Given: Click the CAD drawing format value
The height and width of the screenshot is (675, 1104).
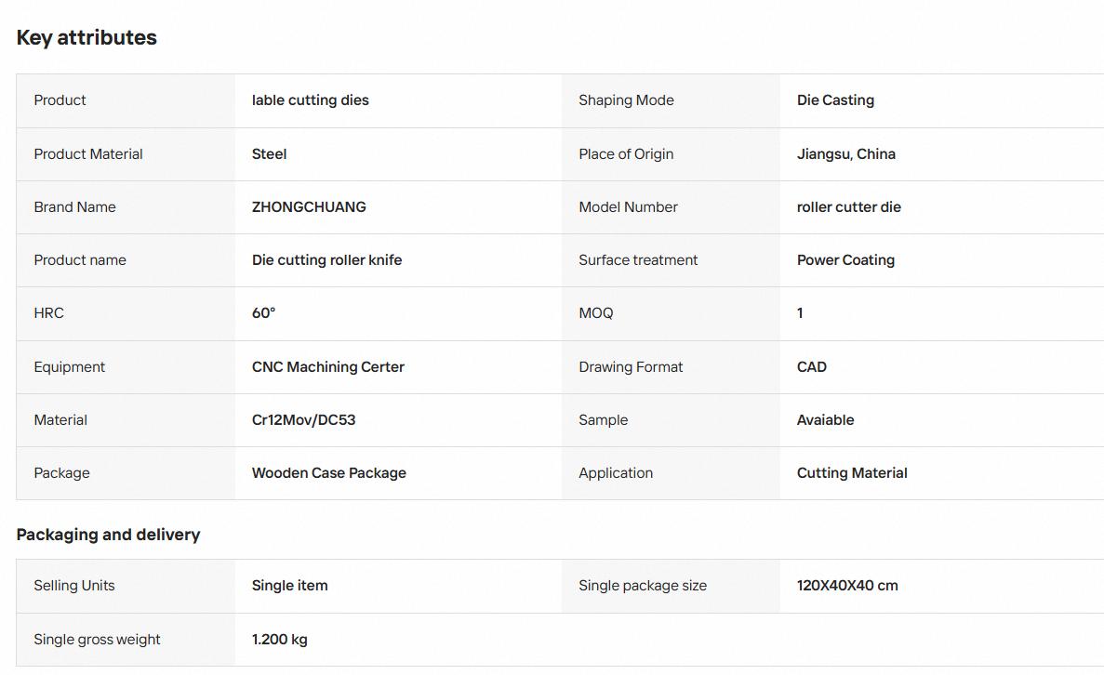Looking at the screenshot, I should coord(812,366).
